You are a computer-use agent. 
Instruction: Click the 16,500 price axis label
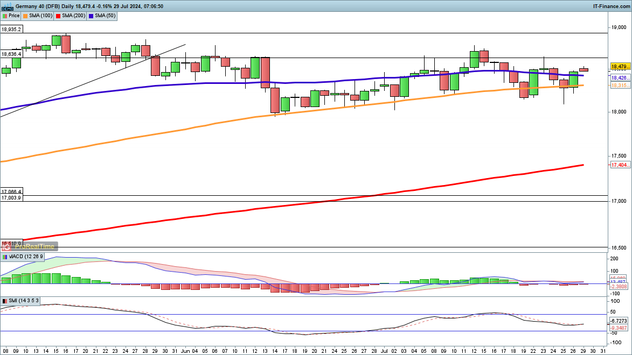pos(619,248)
